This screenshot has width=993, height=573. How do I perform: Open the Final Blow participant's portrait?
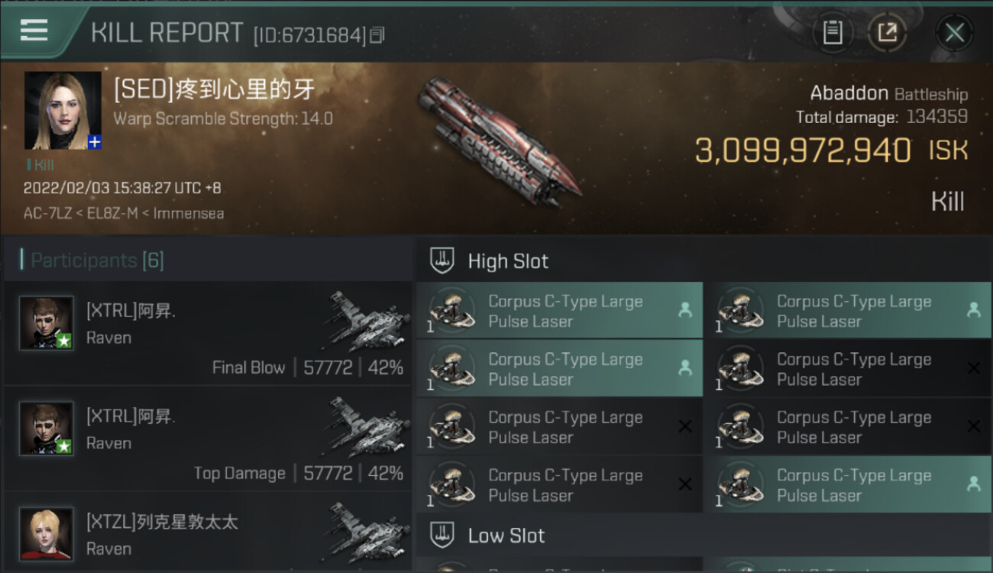(x=47, y=323)
